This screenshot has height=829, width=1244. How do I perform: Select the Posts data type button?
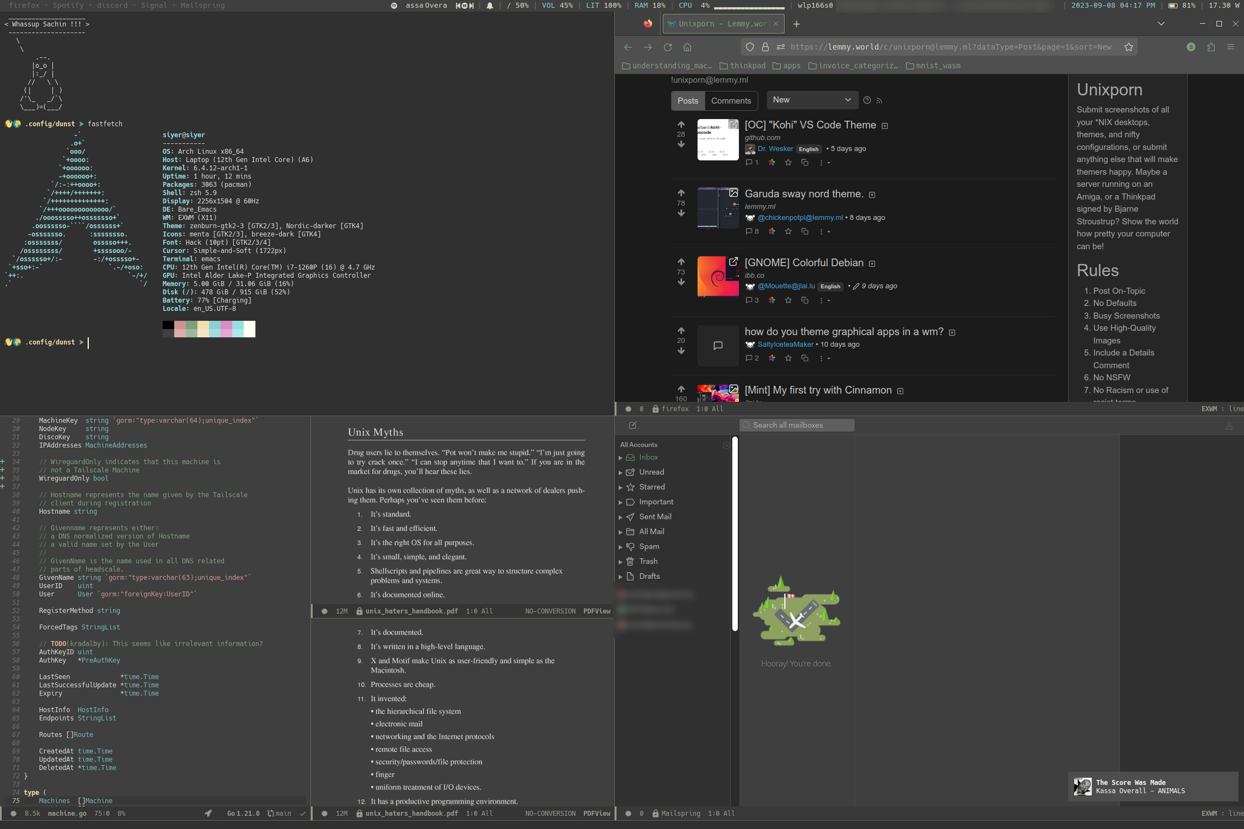pos(688,101)
